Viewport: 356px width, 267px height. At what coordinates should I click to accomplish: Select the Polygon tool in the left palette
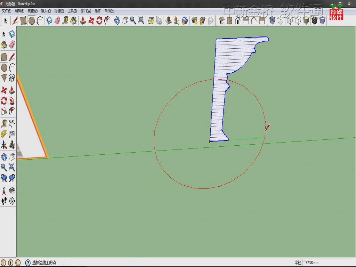(x=4, y=78)
